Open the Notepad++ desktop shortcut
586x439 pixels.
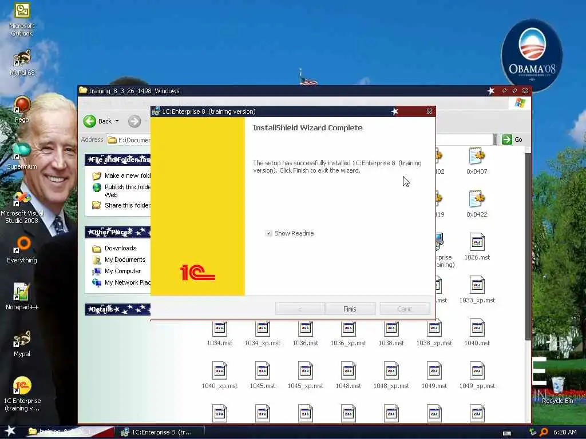[x=22, y=297]
